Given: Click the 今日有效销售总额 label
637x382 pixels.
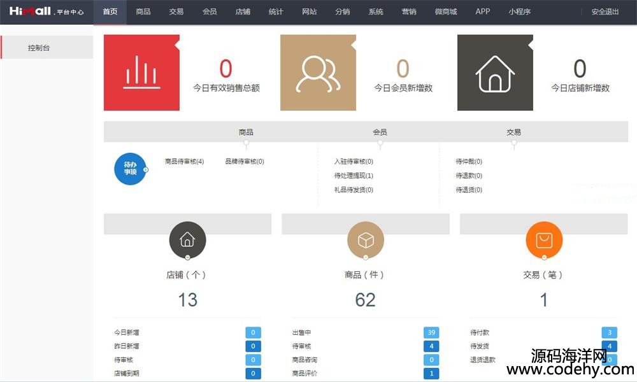Looking at the screenshot, I should [226, 88].
